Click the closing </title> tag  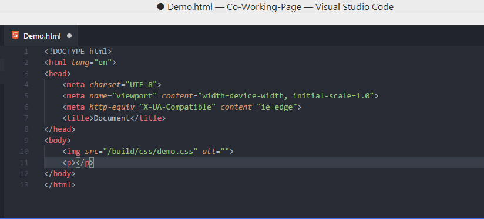(x=148, y=118)
